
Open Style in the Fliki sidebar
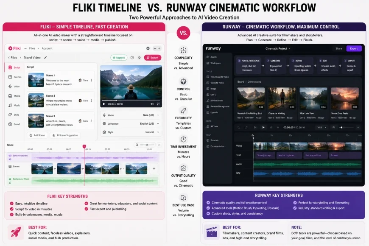tap(14, 115)
